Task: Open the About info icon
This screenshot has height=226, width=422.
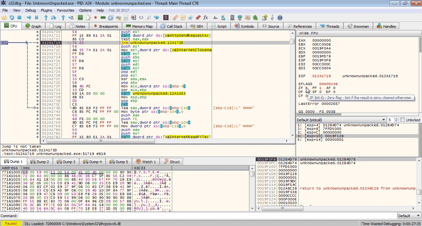Action: (280, 17)
